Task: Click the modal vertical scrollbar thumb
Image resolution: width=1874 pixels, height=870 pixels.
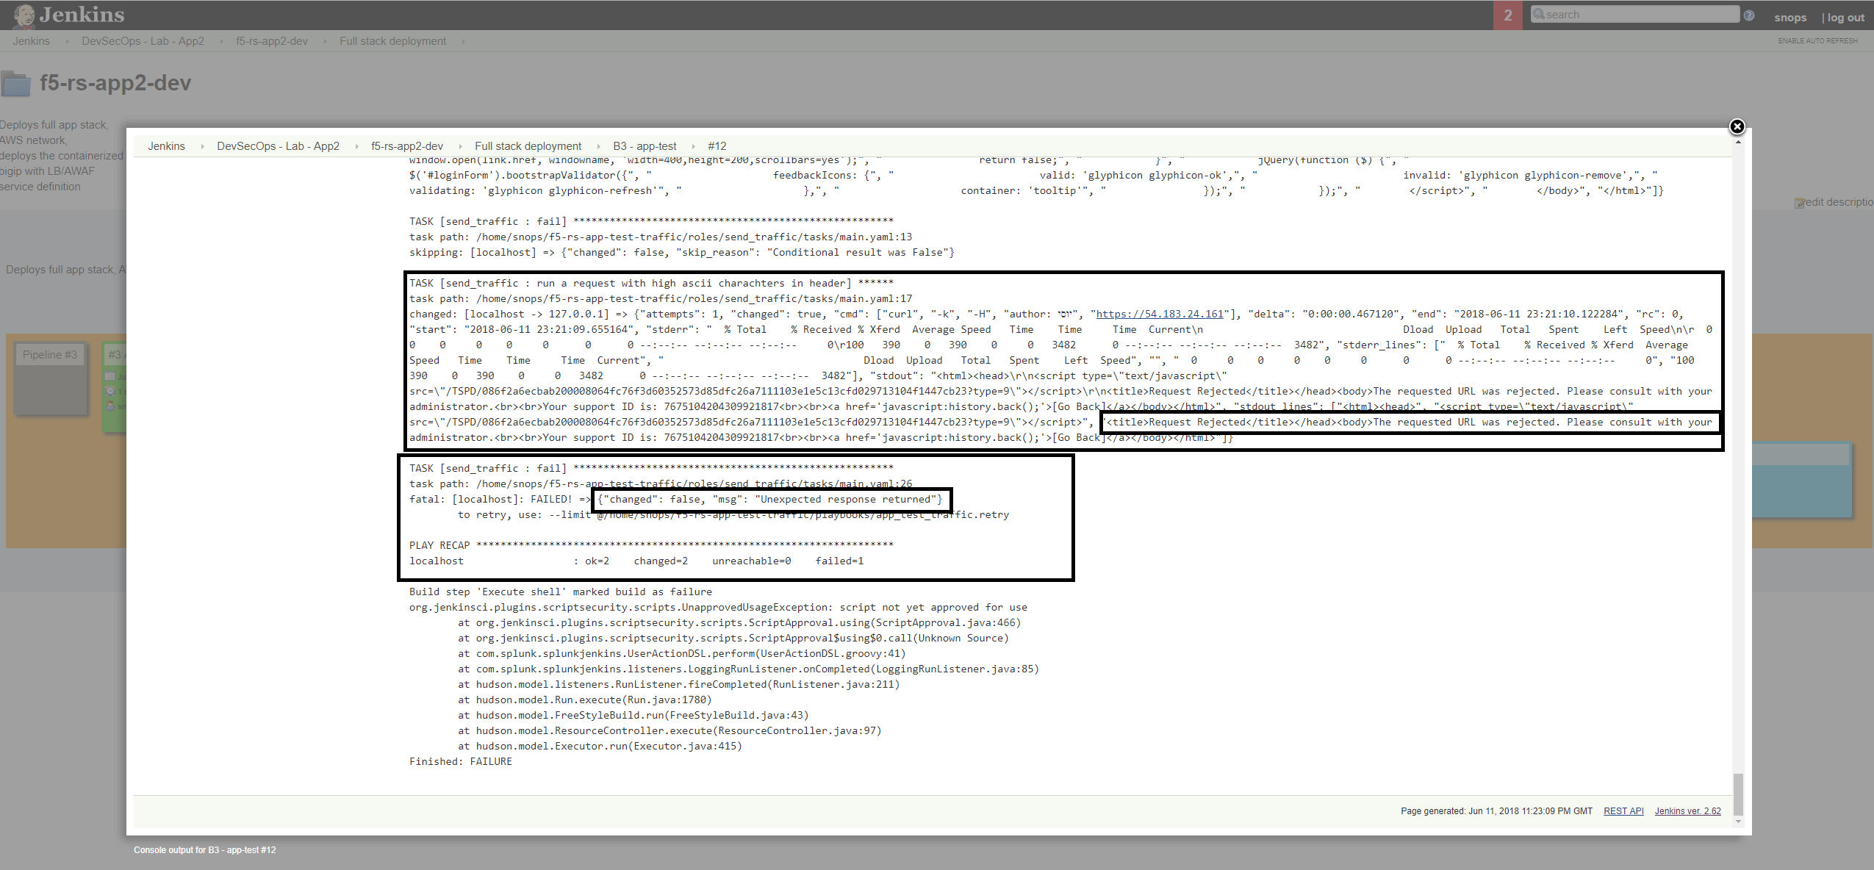Action: (x=1738, y=794)
